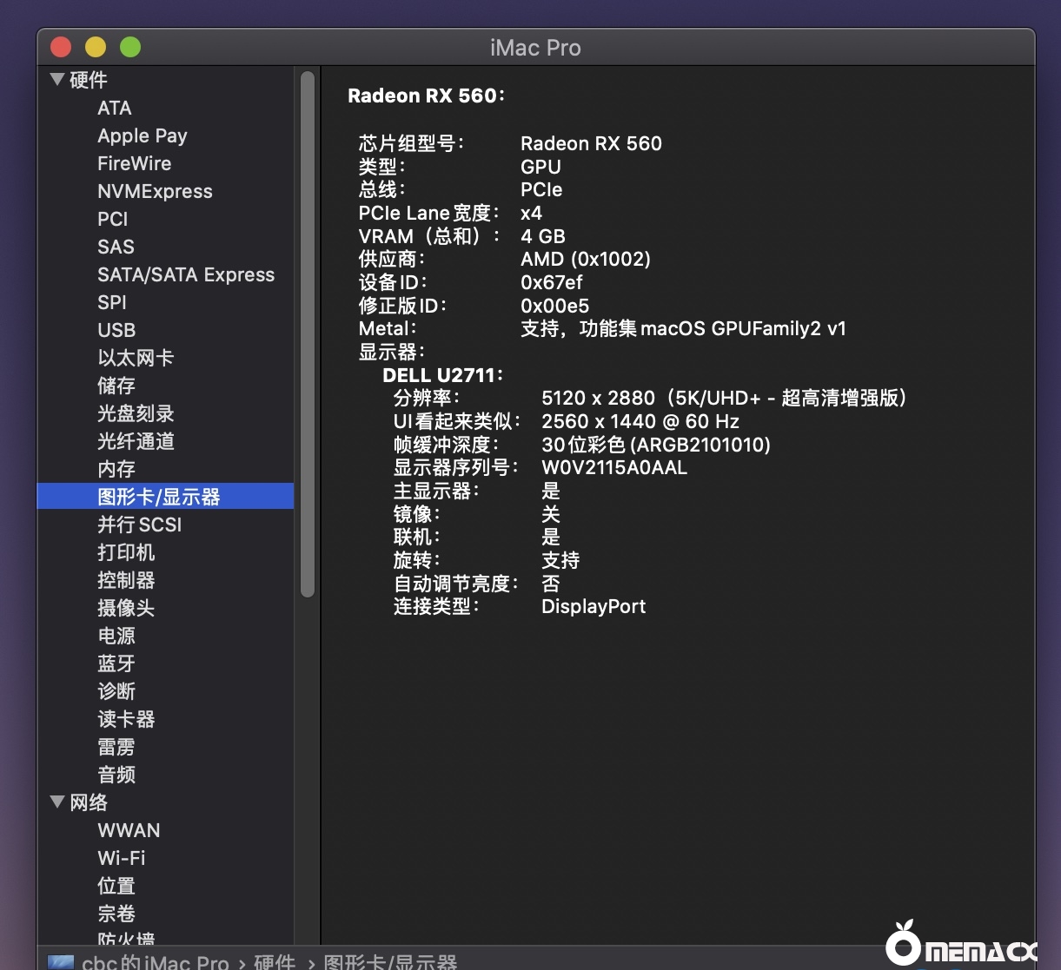Viewport: 1061px width, 970px height.
Task: Select the PCI sidebar item
Action: (113, 219)
